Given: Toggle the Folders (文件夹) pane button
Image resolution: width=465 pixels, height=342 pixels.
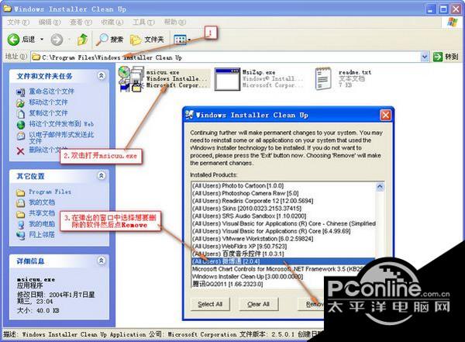Looking at the screenshot, I should coord(147,40).
